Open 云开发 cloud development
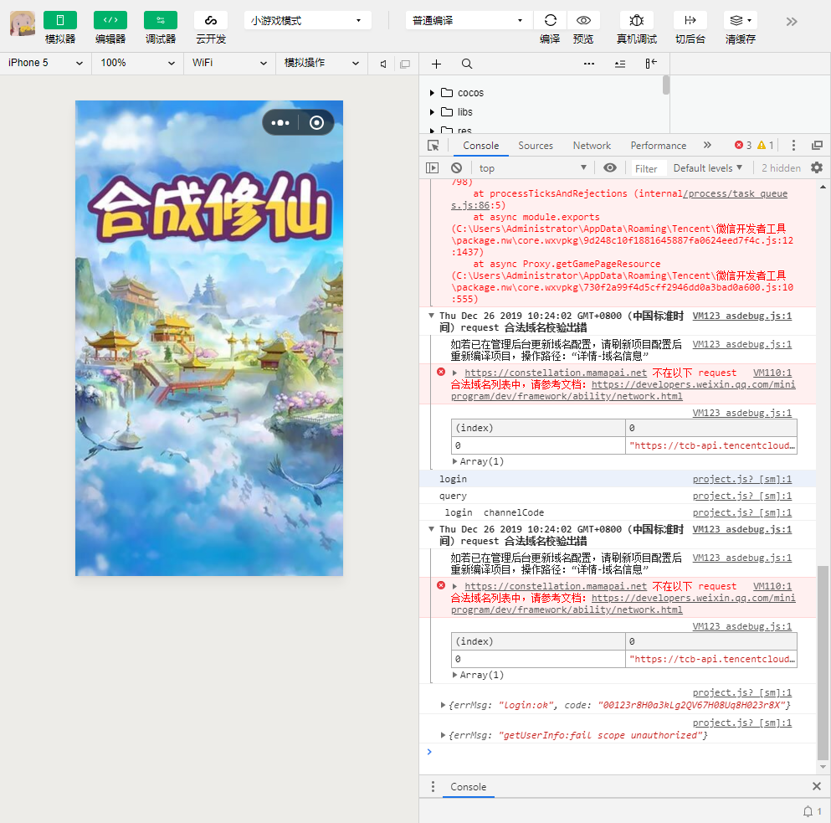The width and height of the screenshot is (831, 823). click(x=211, y=20)
